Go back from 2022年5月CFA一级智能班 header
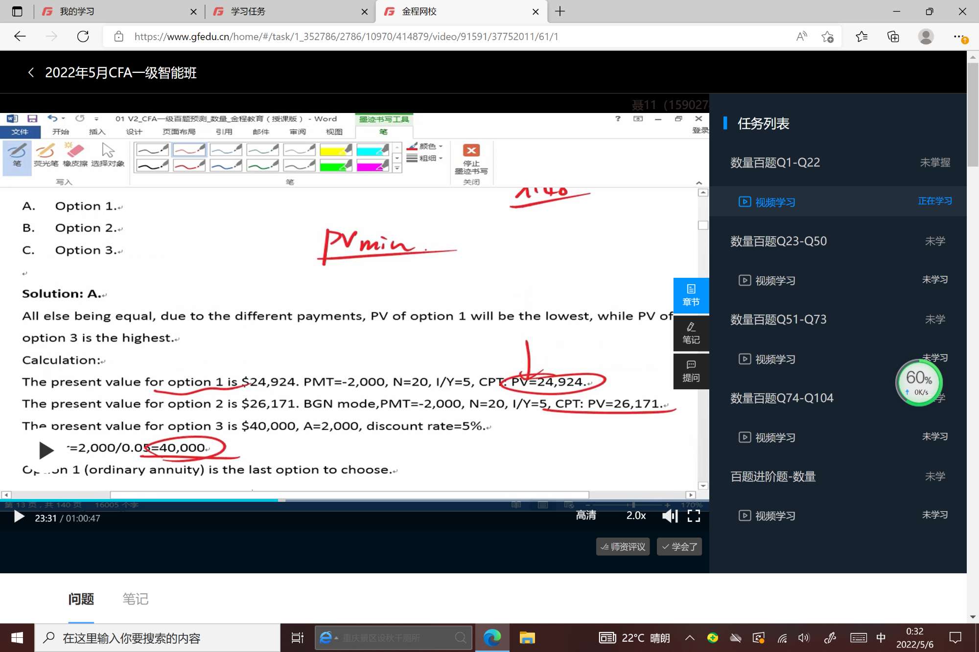Viewport: 979px width, 652px height. point(31,72)
